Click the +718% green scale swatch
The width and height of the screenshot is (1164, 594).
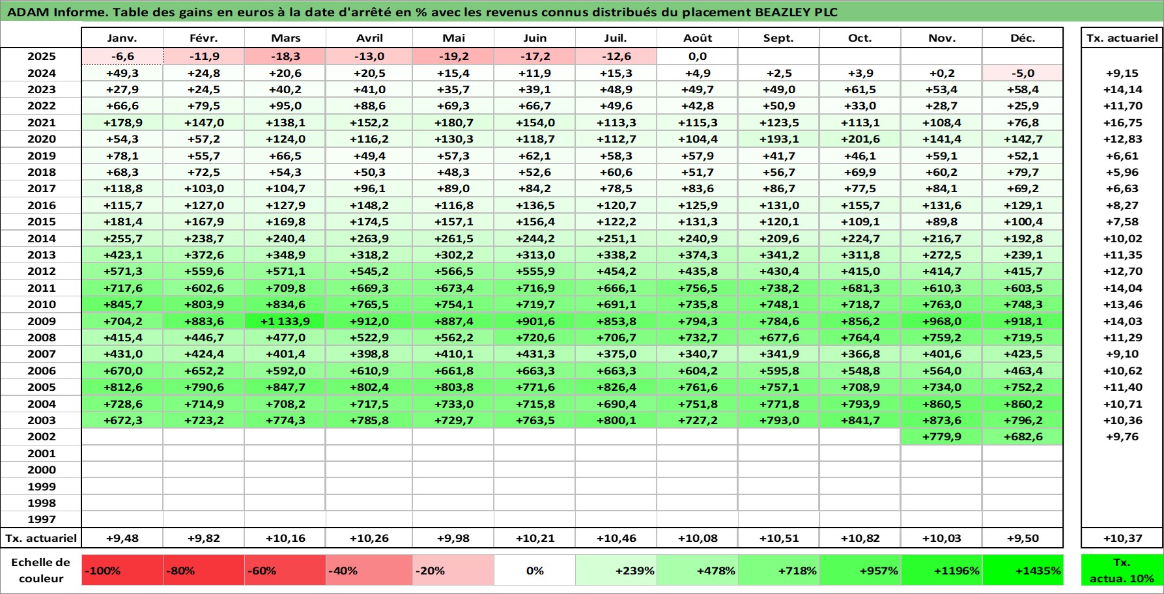coord(778,570)
